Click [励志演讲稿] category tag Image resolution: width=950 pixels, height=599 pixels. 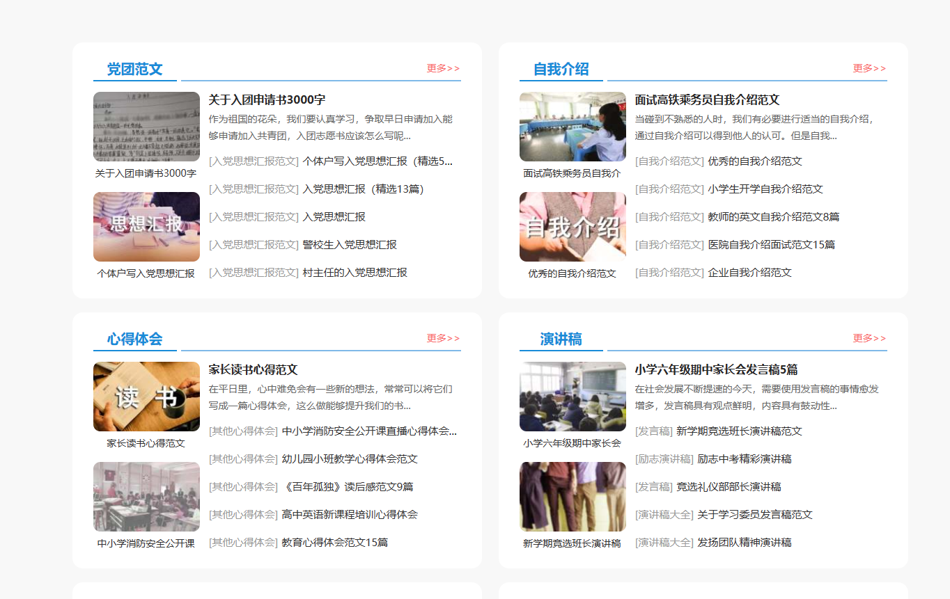664,459
